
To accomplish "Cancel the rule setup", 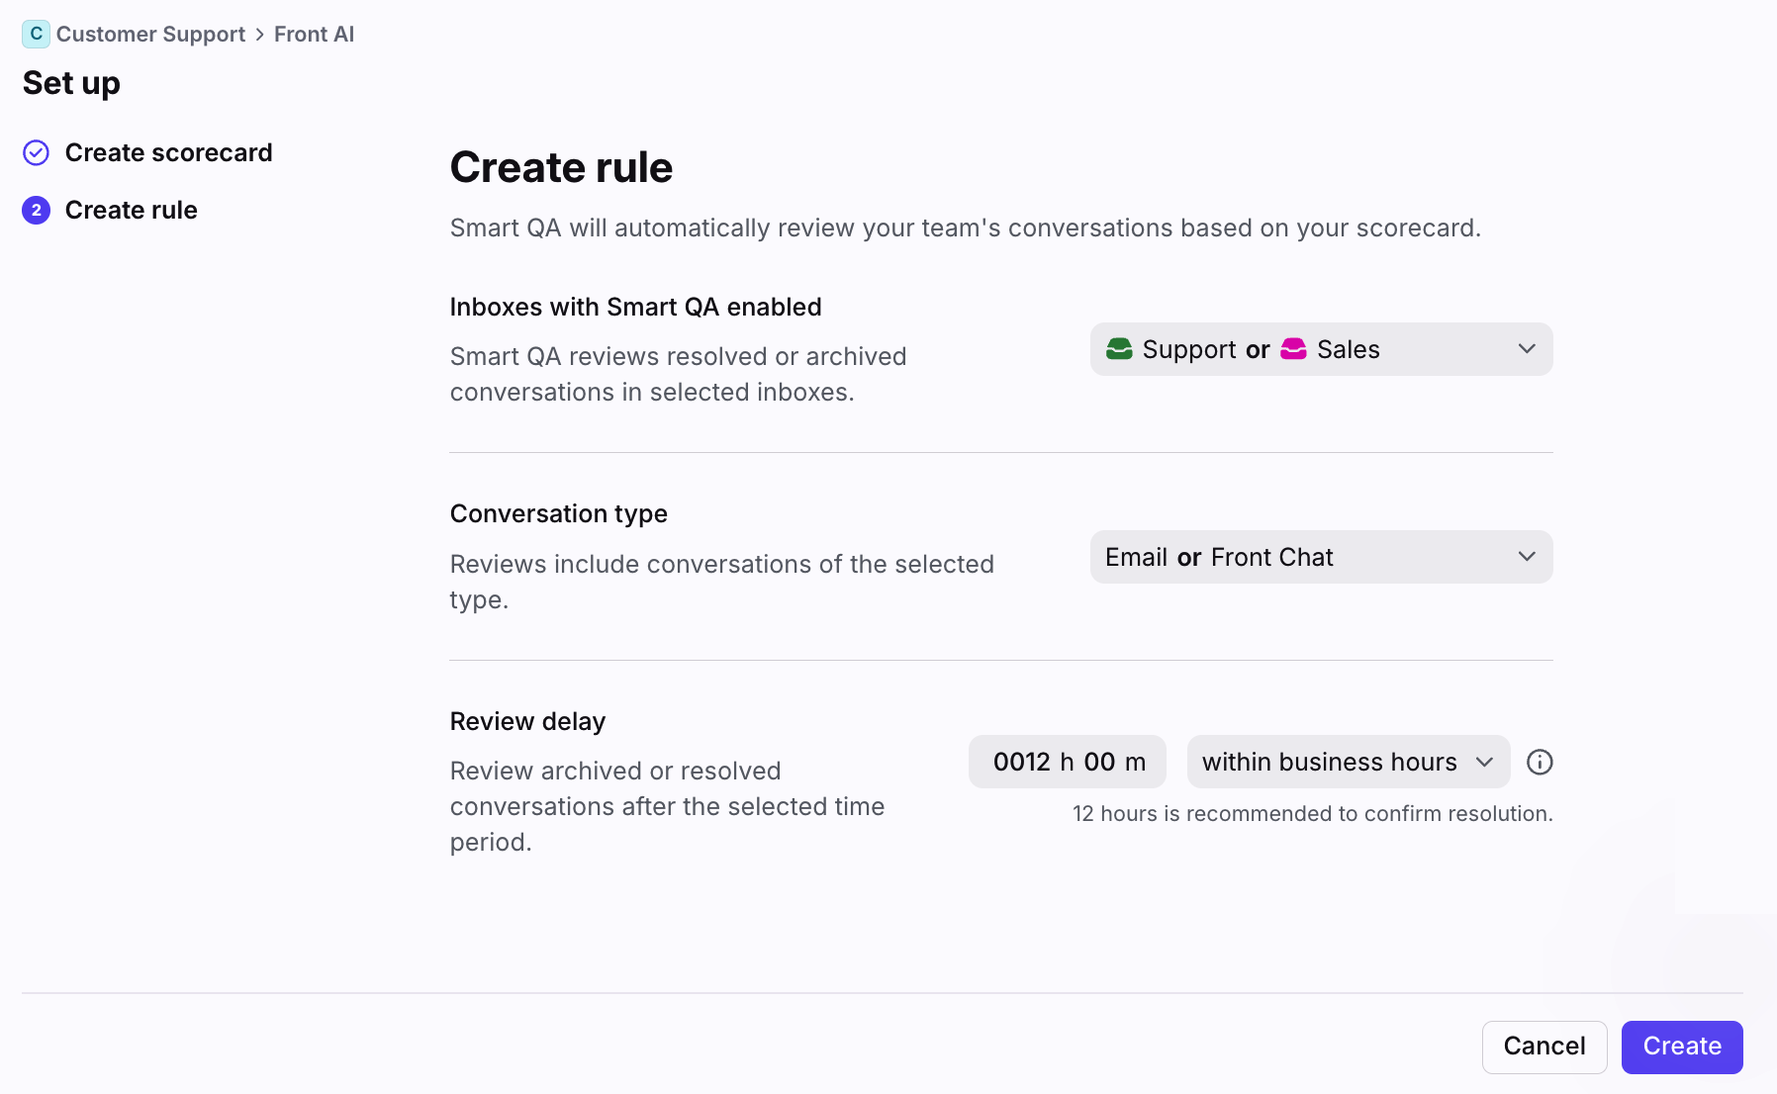I will click(1543, 1047).
